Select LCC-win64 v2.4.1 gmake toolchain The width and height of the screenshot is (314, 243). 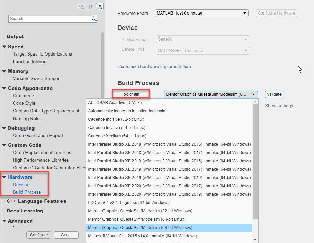coord(129,203)
